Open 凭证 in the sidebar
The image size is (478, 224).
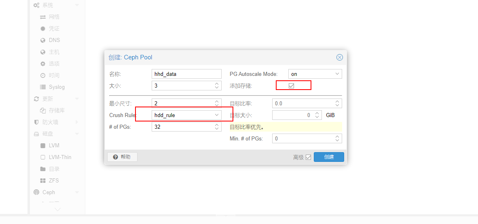click(x=54, y=29)
